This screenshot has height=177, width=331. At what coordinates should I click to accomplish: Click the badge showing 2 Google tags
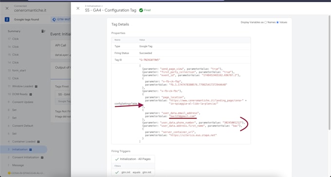coord(7,20)
